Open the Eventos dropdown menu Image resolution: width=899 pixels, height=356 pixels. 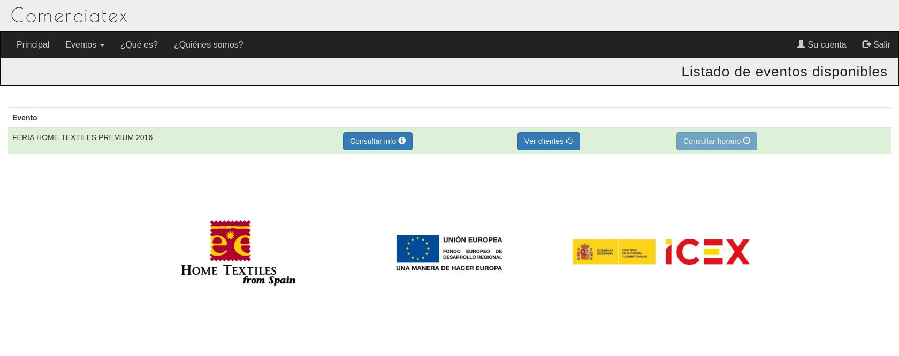pyautogui.click(x=81, y=45)
